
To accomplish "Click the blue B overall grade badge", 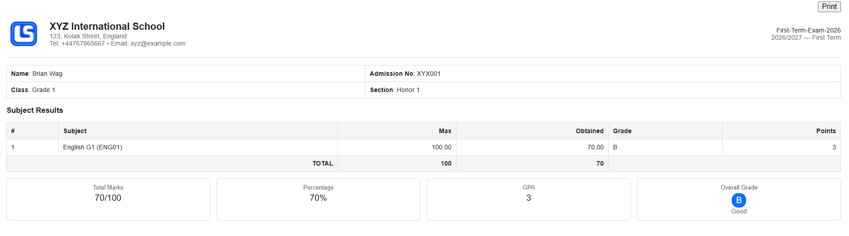I will 738,200.
